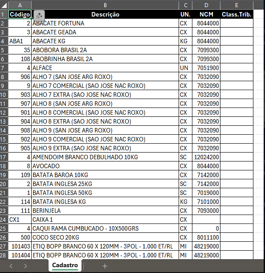
Task: Select the Descrição header cell
Action: [105, 14]
